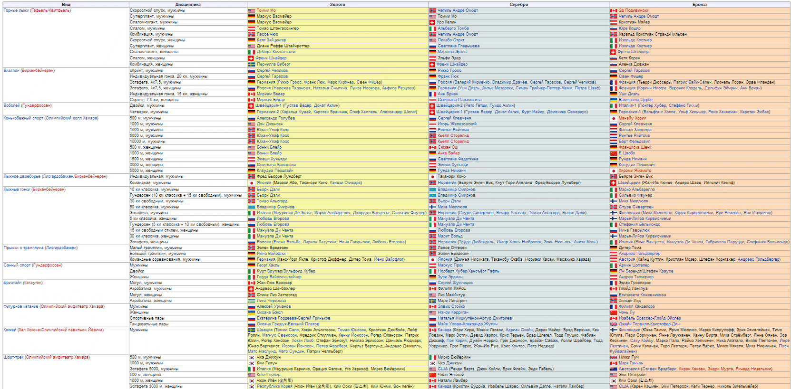Follow the Йенс Вайсфлог gold medalist link
The height and width of the screenshot is (389, 791).
pyautogui.click(x=271, y=254)
